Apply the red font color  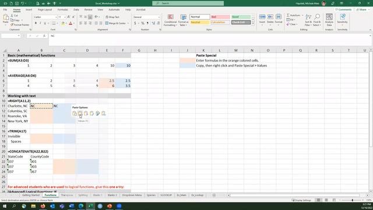(71, 23)
